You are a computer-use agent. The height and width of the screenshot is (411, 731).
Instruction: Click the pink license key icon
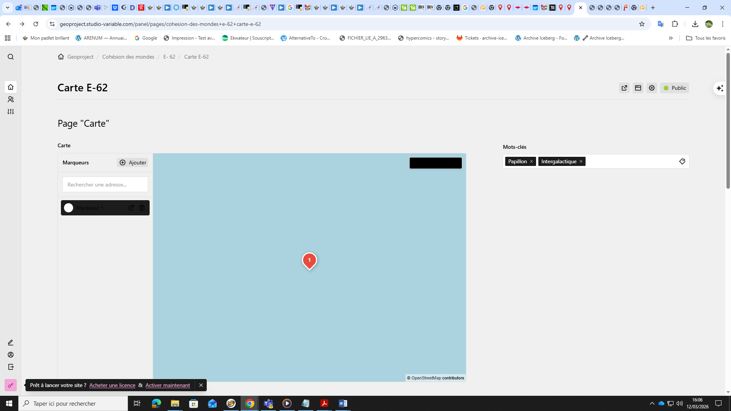pyautogui.click(x=11, y=385)
